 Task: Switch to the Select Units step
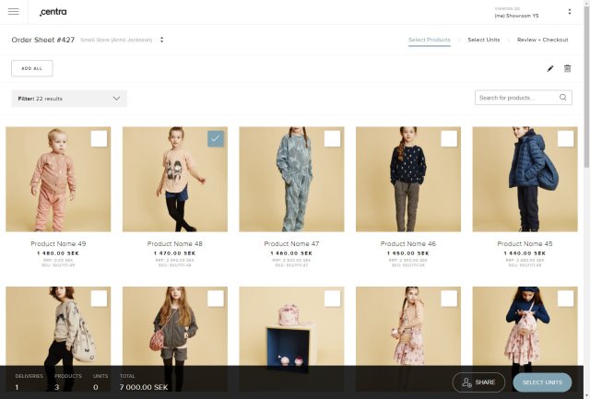pos(483,40)
